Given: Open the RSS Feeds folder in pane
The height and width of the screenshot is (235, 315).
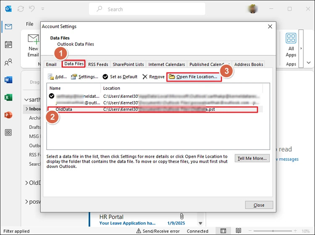Looking at the screenshot, I should click(x=35, y=155).
